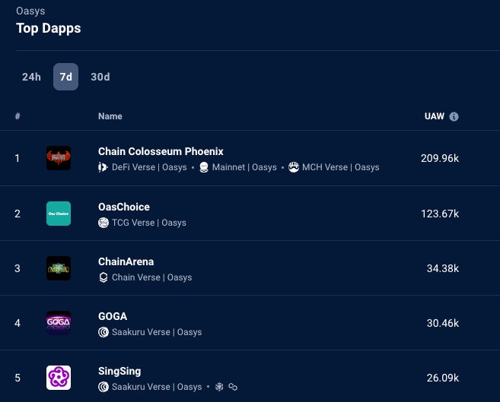This screenshot has width=500, height=402.
Task: Click the GOGA logo icon
Action: pos(59,323)
